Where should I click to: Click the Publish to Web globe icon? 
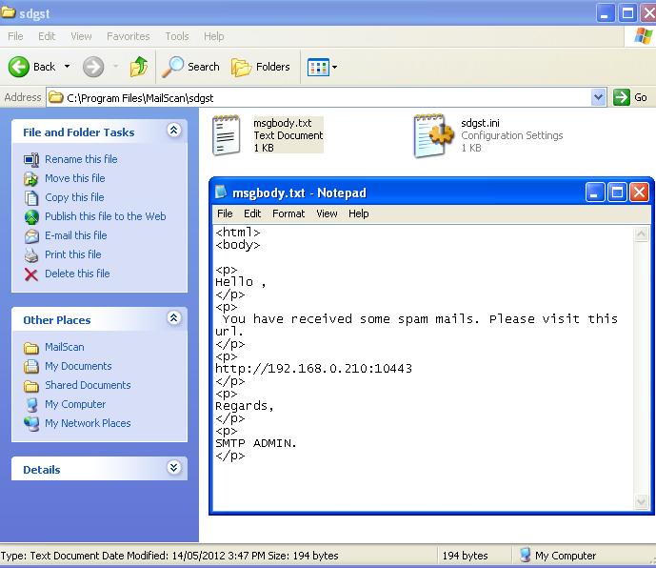coord(31,217)
